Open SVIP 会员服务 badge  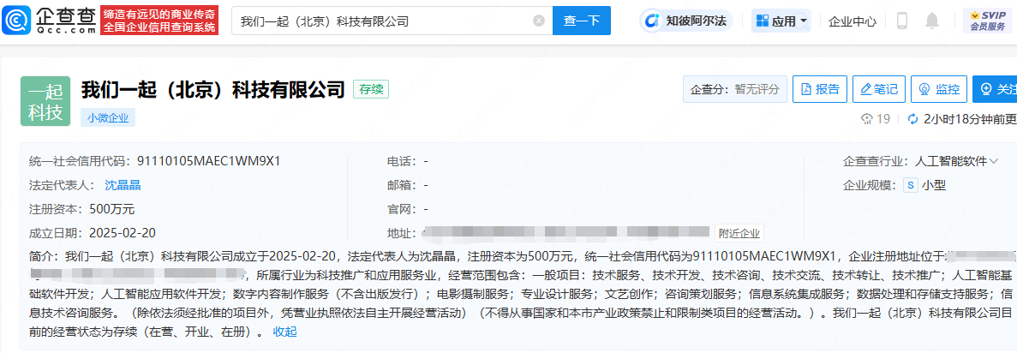click(x=989, y=21)
